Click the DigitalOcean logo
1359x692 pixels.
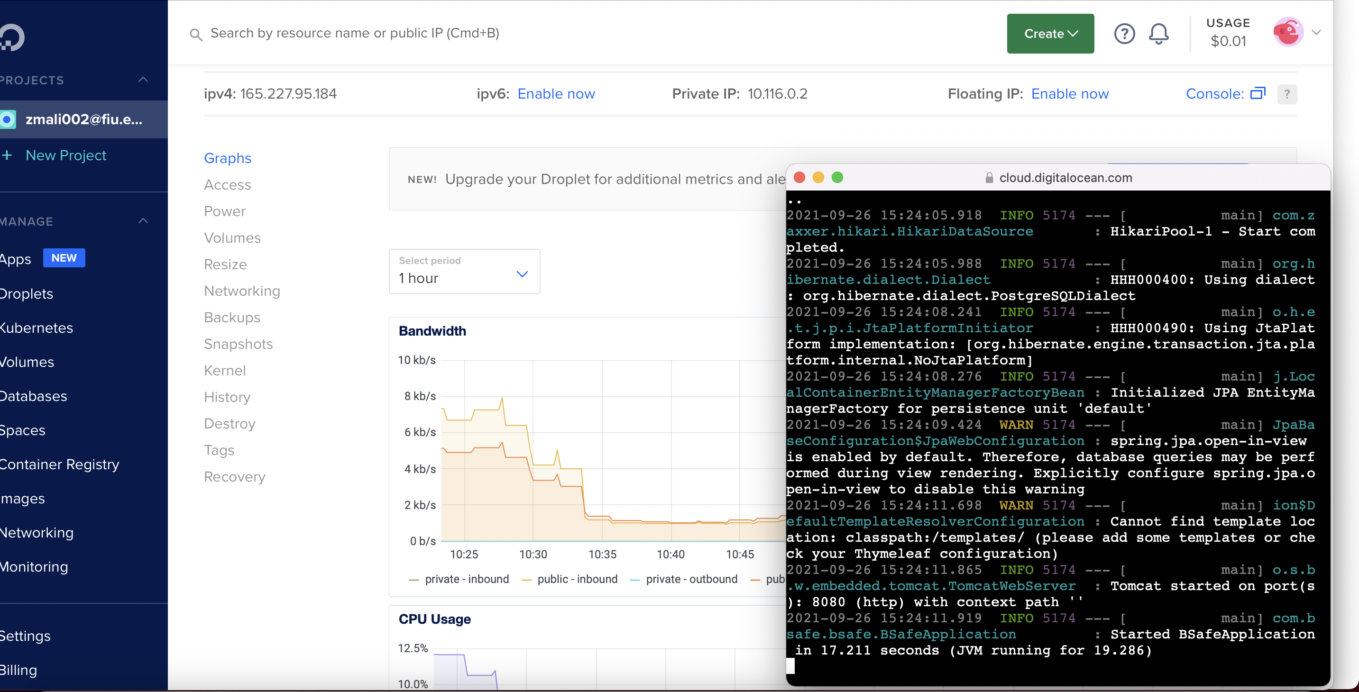pos(11,38)
